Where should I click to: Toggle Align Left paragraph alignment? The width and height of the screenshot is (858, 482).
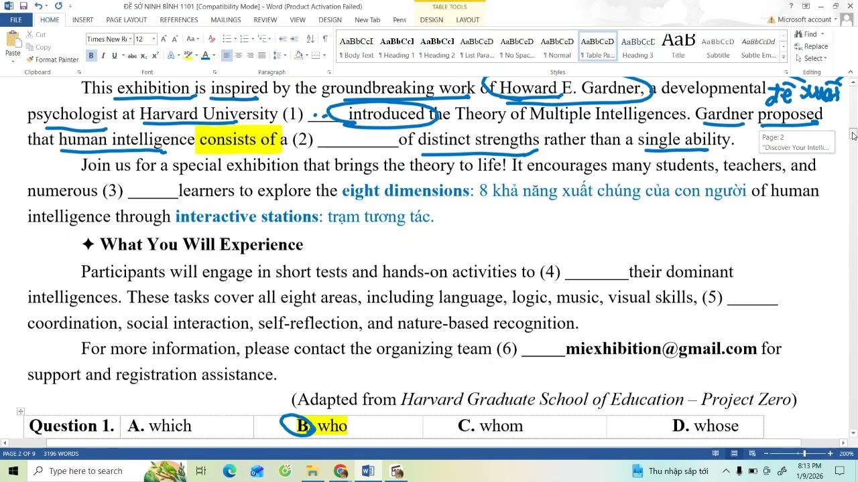tap(227, 56)
